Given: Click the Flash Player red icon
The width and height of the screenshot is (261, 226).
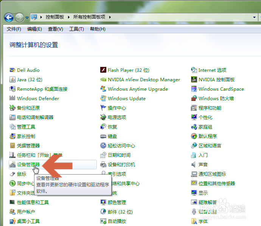Looking at the screenshot, I should tap(103, 70).
